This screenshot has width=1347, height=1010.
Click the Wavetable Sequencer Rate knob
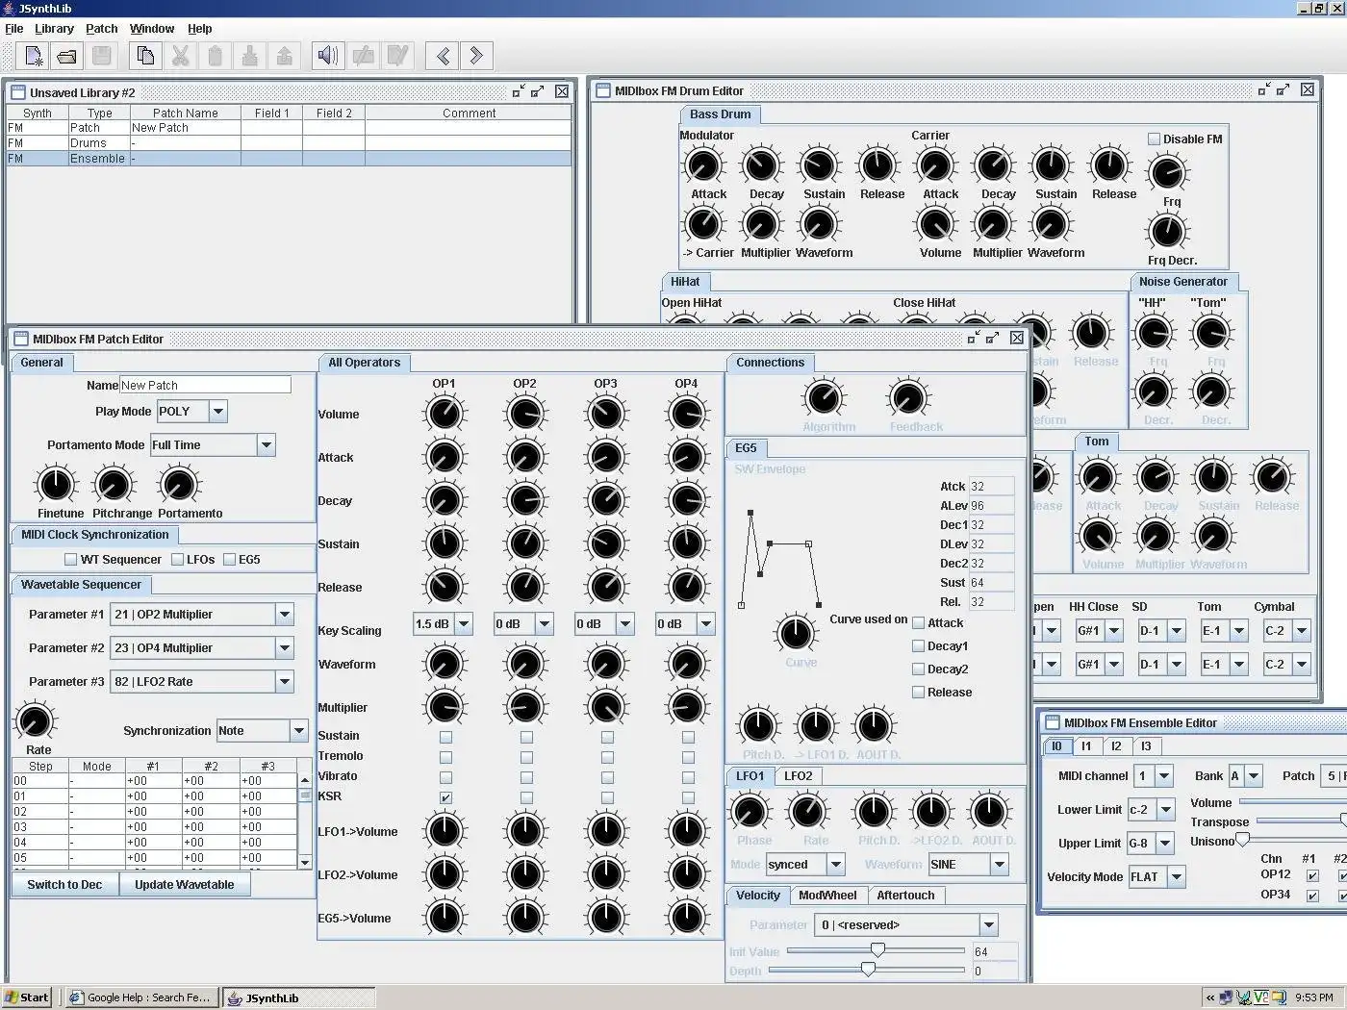coord(36,720)
